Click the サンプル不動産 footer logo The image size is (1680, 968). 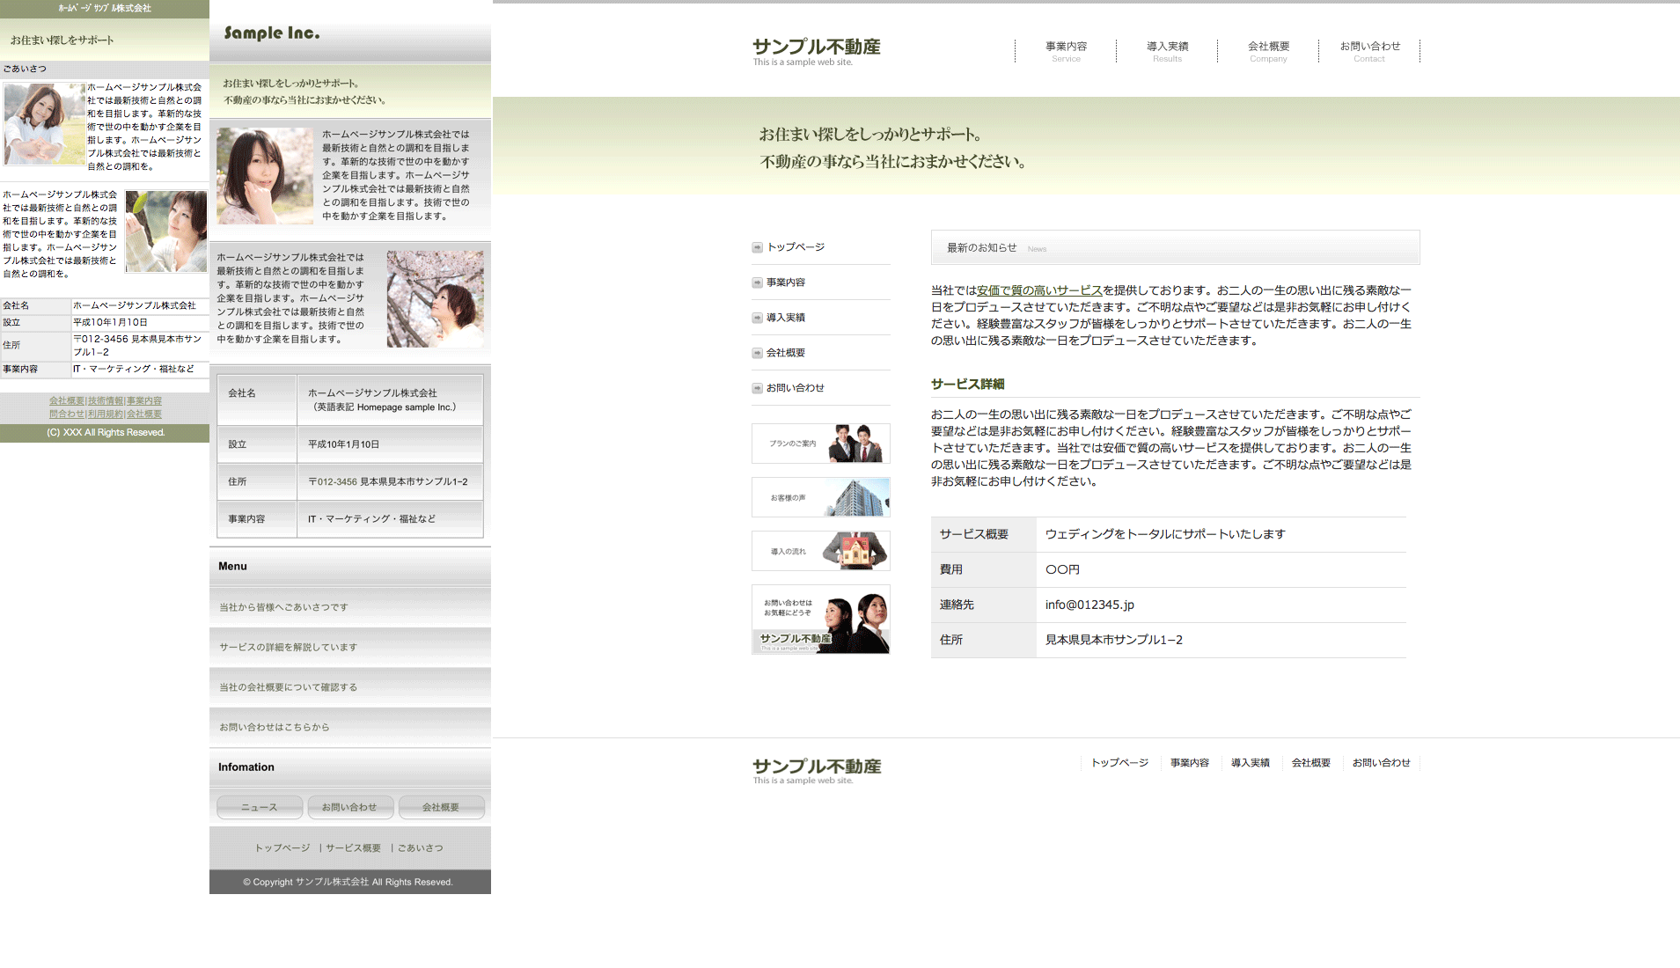pyautogui.click(x=816, y=769)
